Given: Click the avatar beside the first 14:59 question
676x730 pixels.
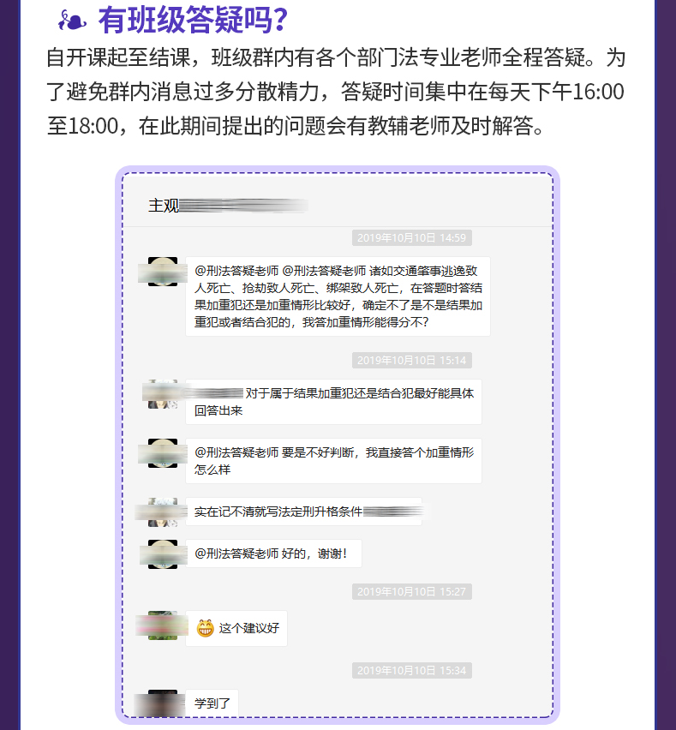Looking at the screenshot, I should pyautogui.click(x=163, y=272).
